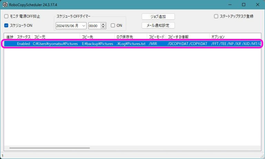The image size is (265, 159).
Task: Sort by the ステータス column header
Action: [x=24, y=37]
